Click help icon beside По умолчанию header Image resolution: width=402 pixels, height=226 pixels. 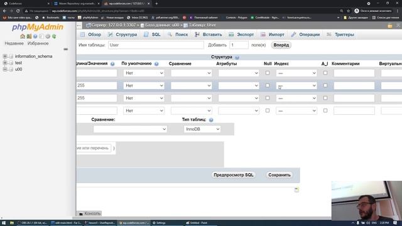156,64
